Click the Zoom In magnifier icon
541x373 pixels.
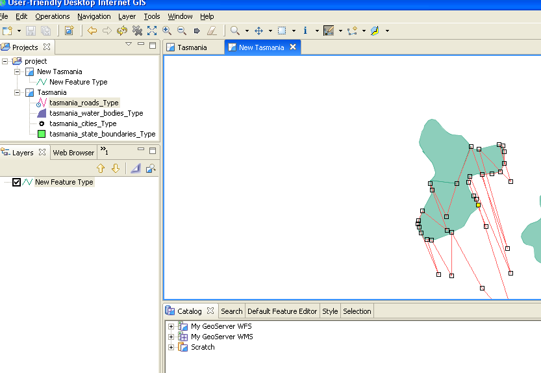pyautogui.click(x=167, y=31)
